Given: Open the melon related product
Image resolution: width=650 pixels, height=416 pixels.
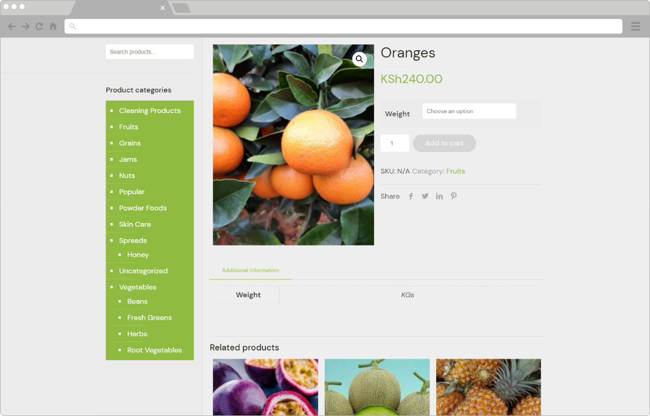Looking at the screenshot, I should click(x=377, y=387).
